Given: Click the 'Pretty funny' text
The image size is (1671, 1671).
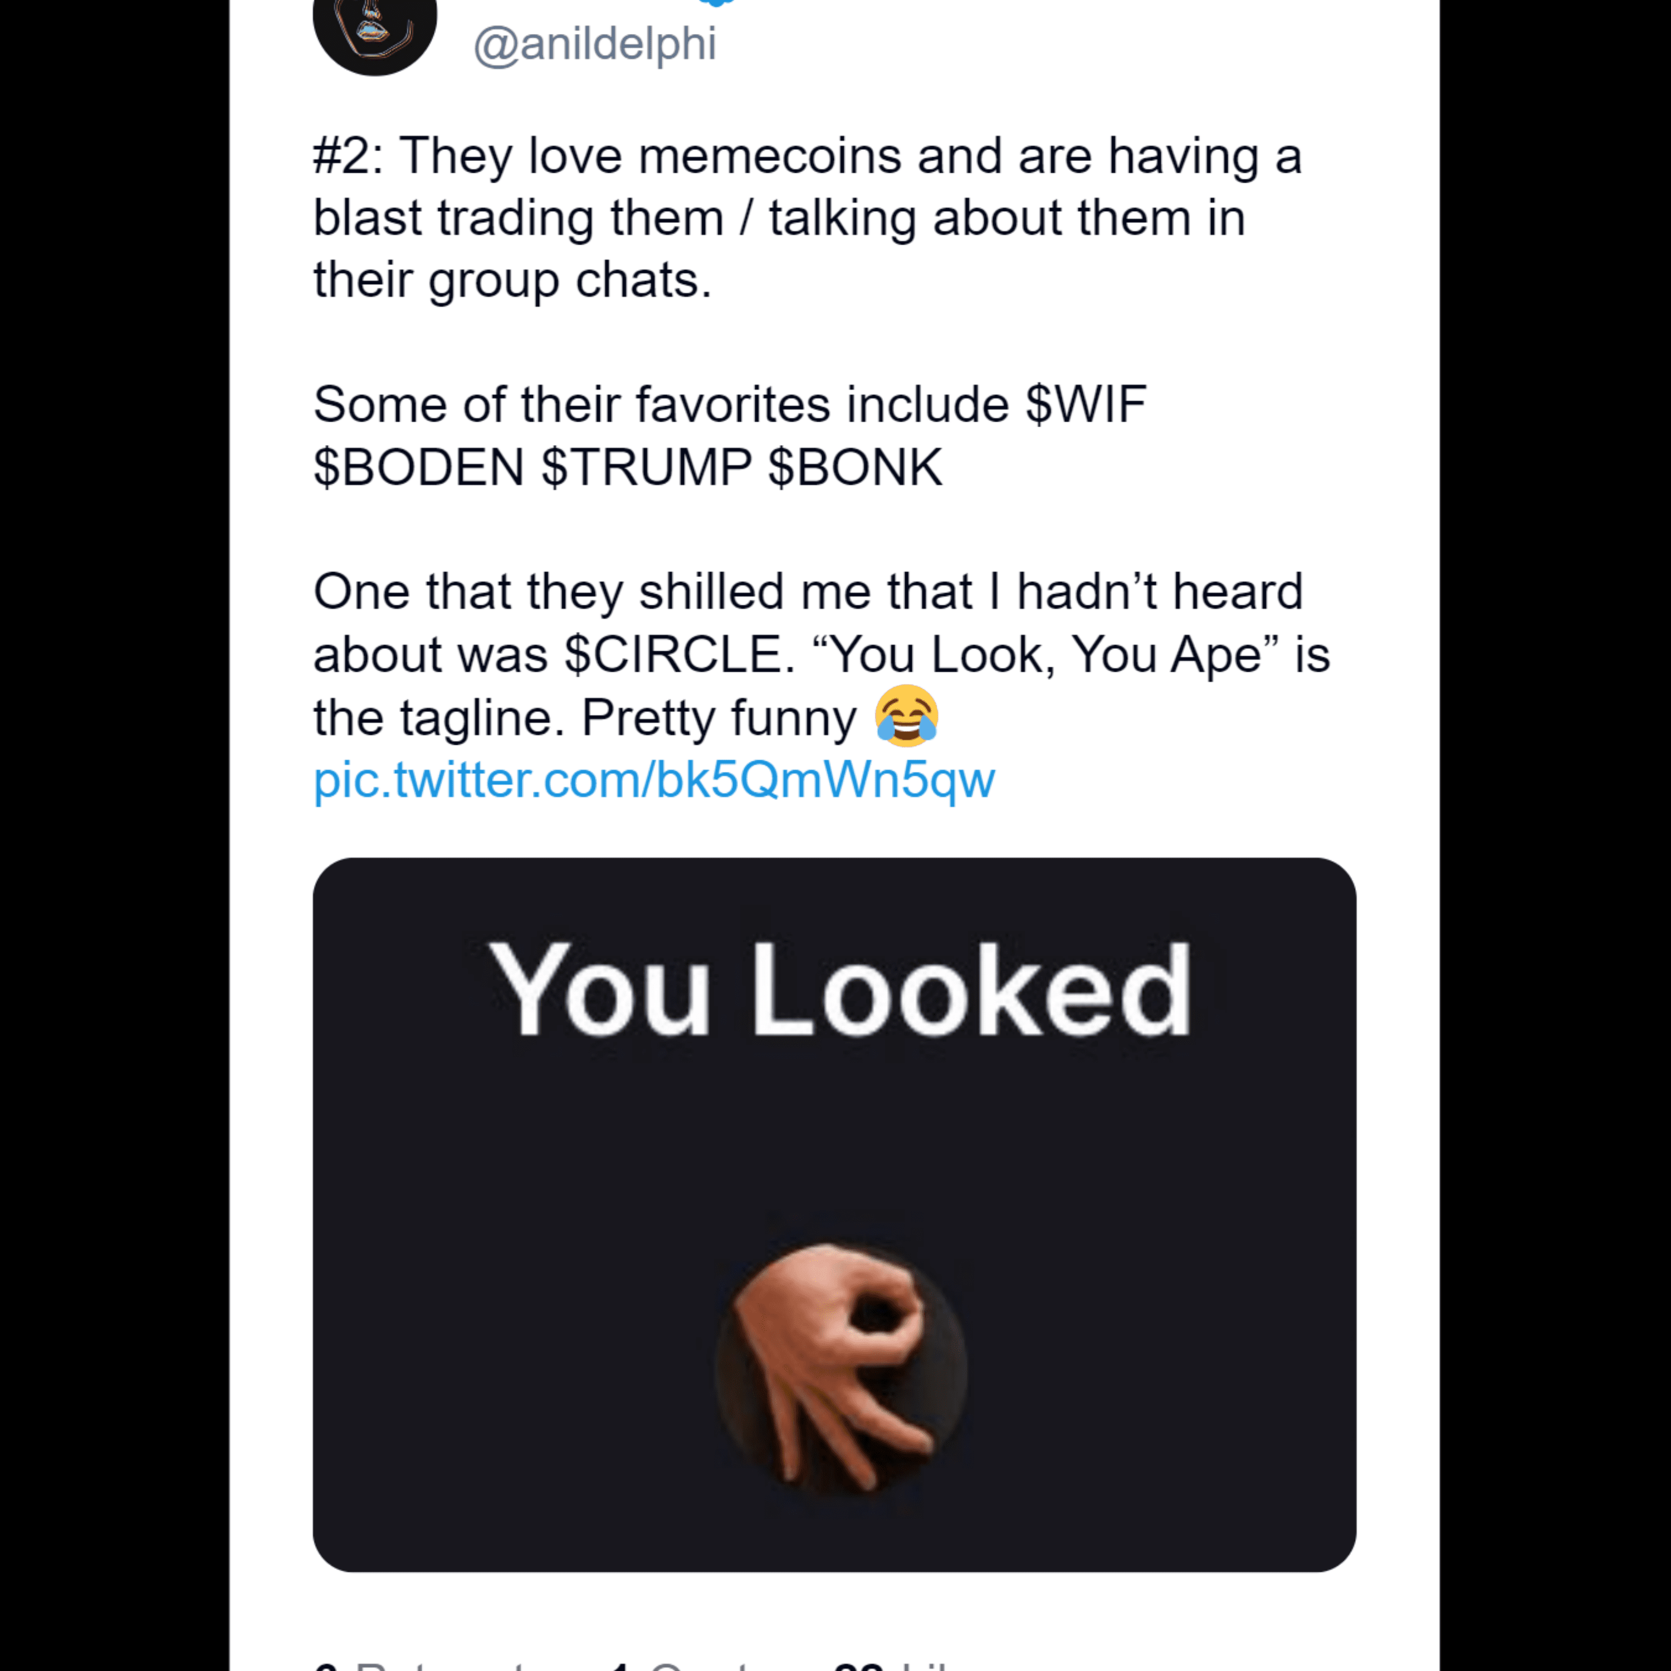Looking at the screenshot, I should (718, 717).
